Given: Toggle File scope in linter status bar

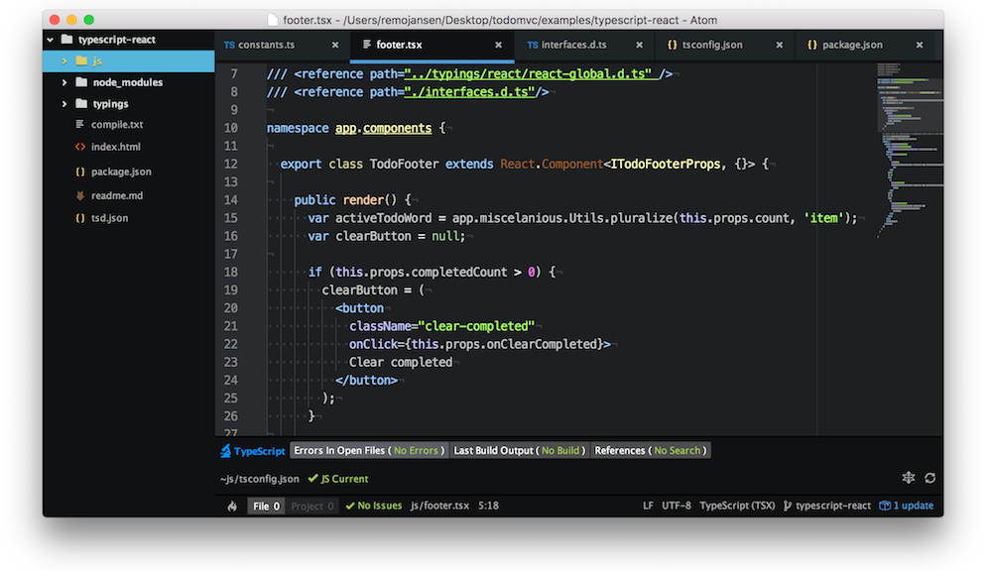Looking at the screenshot, I should pos(266,506).
